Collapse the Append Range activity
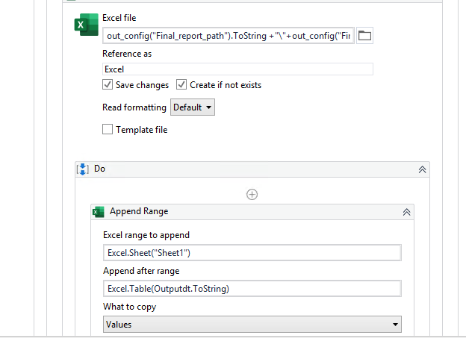 (407, 212)
